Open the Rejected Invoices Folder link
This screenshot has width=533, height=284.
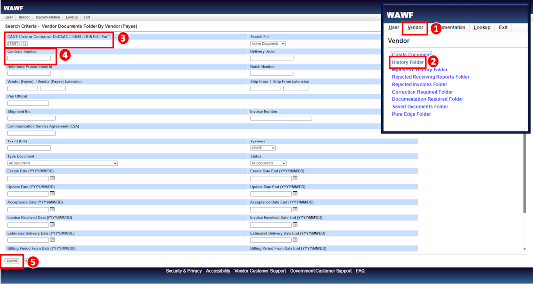coord(419,85)
